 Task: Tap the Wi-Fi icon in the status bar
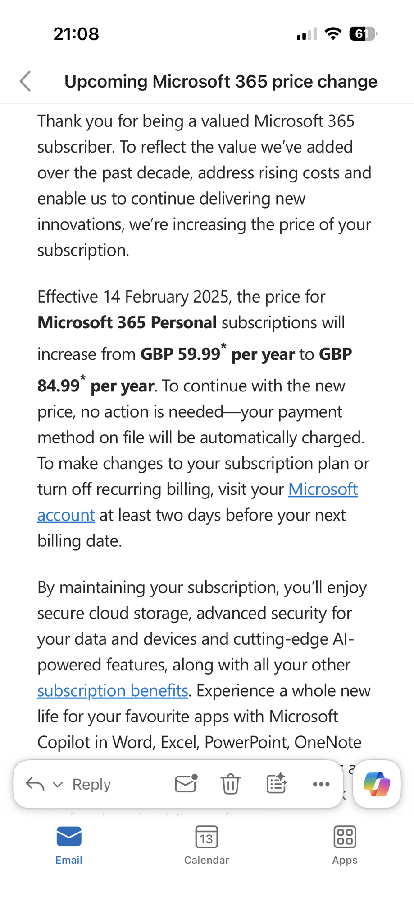pyautogui.click(x=333, y=34)
